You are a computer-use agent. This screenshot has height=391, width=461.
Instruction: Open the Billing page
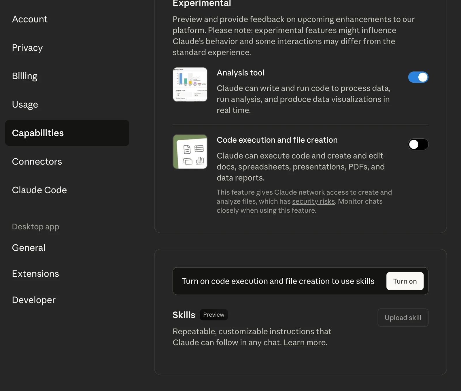pos(25,76)
